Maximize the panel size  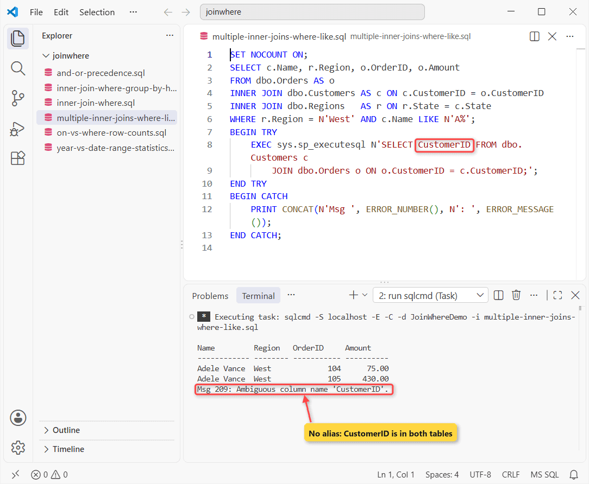click(x=558, y=295)
